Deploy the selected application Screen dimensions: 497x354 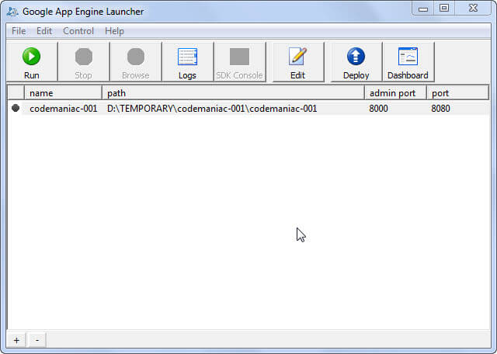(356, 62)
